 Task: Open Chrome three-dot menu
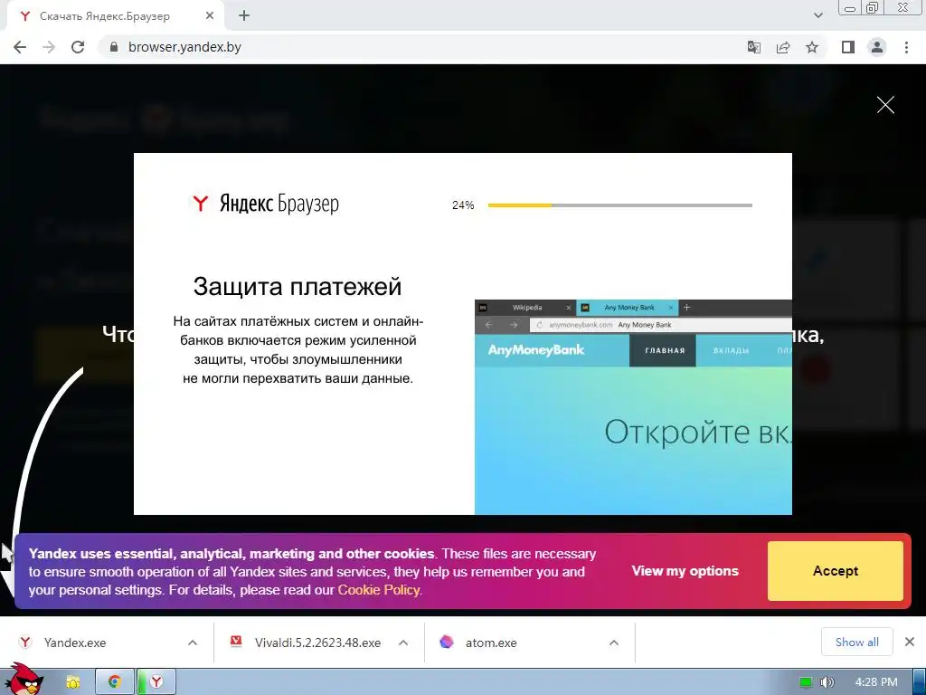point(906,47)
